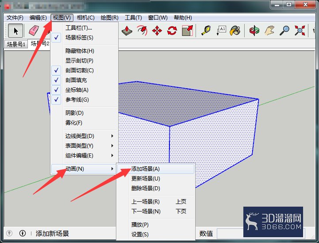The height and width of the screenshot is (243, 319).
Task: Toggle 剖面填充 section fill option
Action: point(85,80)
